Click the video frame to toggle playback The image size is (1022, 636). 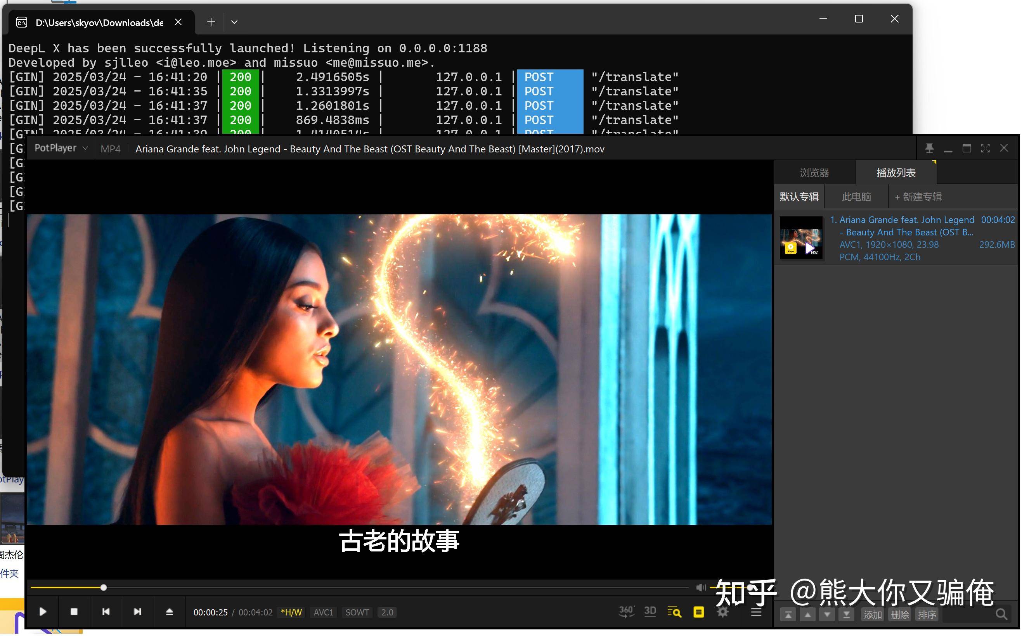[x=399, y=369]
